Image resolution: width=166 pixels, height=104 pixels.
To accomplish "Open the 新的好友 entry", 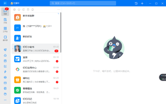I will click(36, 38).
